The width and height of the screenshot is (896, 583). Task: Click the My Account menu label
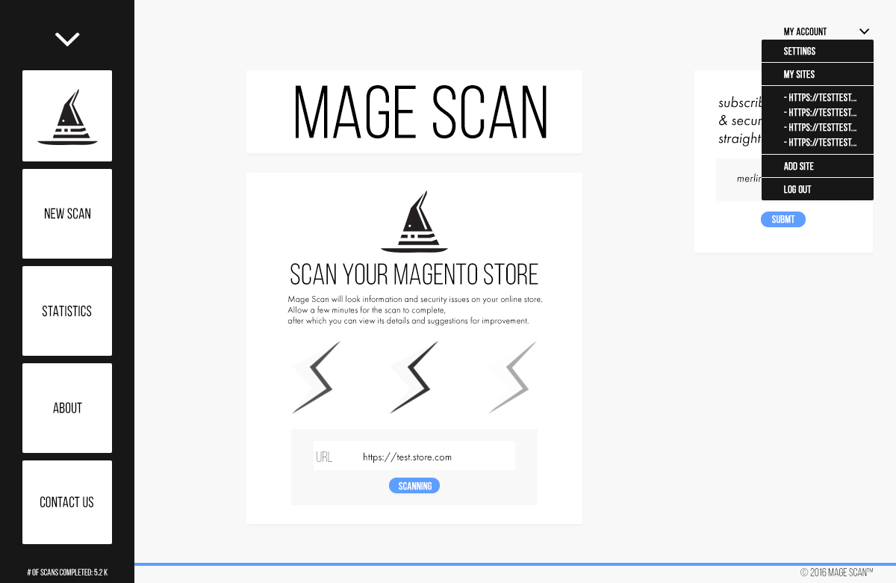click(805, 31)
